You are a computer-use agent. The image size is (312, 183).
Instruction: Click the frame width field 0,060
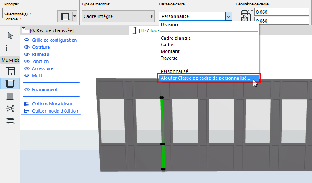click(282, 12)
